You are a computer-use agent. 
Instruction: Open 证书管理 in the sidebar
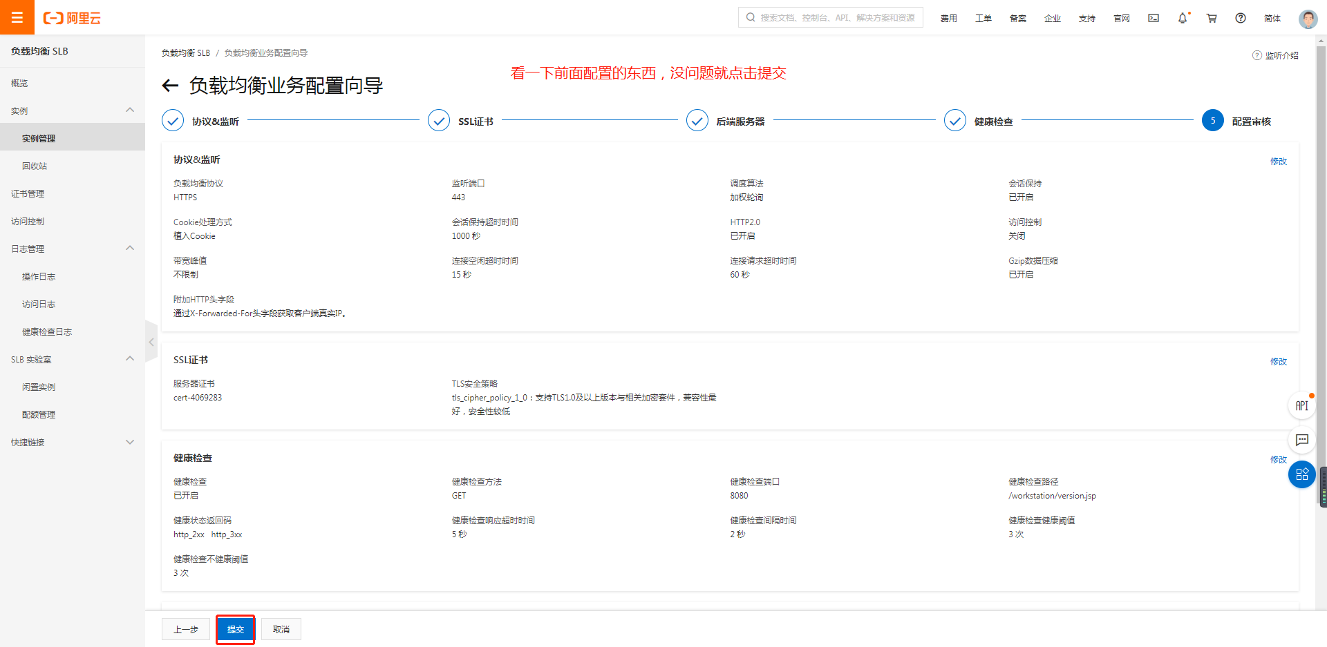pos(28,194)
